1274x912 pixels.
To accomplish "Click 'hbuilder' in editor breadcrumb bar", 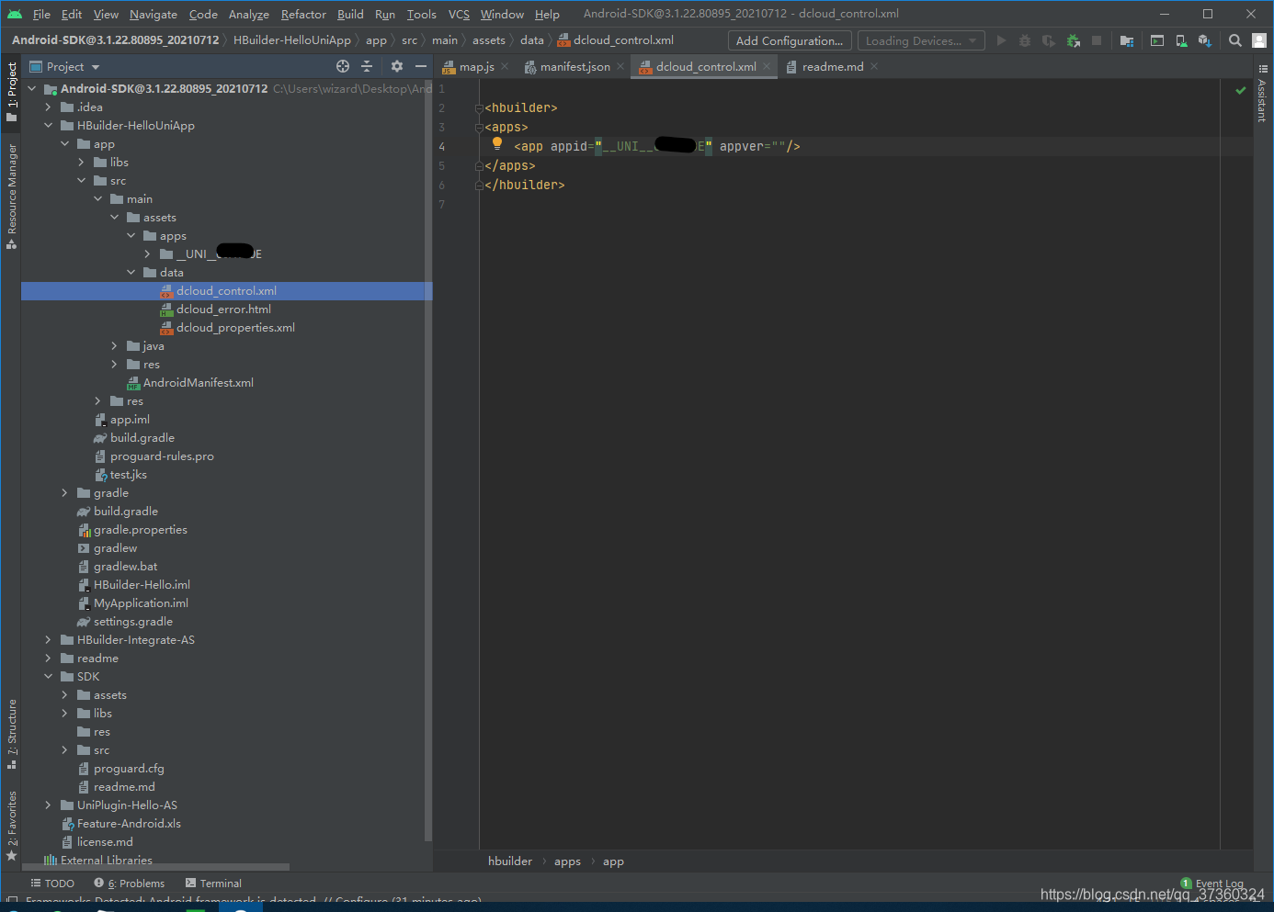I will pos(510,861).
